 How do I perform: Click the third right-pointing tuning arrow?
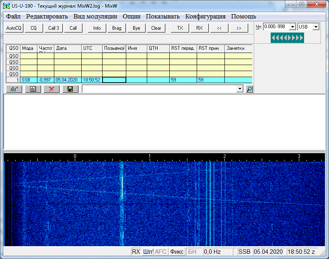click(x=297, y=38)
